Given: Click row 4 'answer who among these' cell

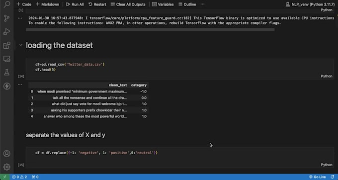Looking at the screenshot, I should [x=85, y=116].
